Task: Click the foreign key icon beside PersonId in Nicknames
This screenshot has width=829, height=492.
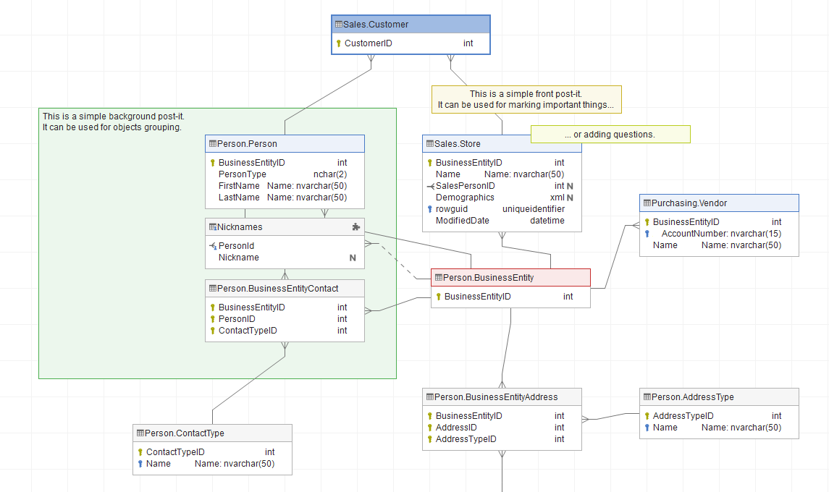Action: pos(213,247)
